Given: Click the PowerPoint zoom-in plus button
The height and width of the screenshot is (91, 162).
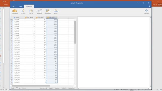Looking at the screenshot, I should click(158, 89).
